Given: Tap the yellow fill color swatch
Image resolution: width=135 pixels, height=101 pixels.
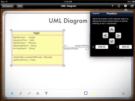Looking at the screenshot, I should (x=94, y=93).
